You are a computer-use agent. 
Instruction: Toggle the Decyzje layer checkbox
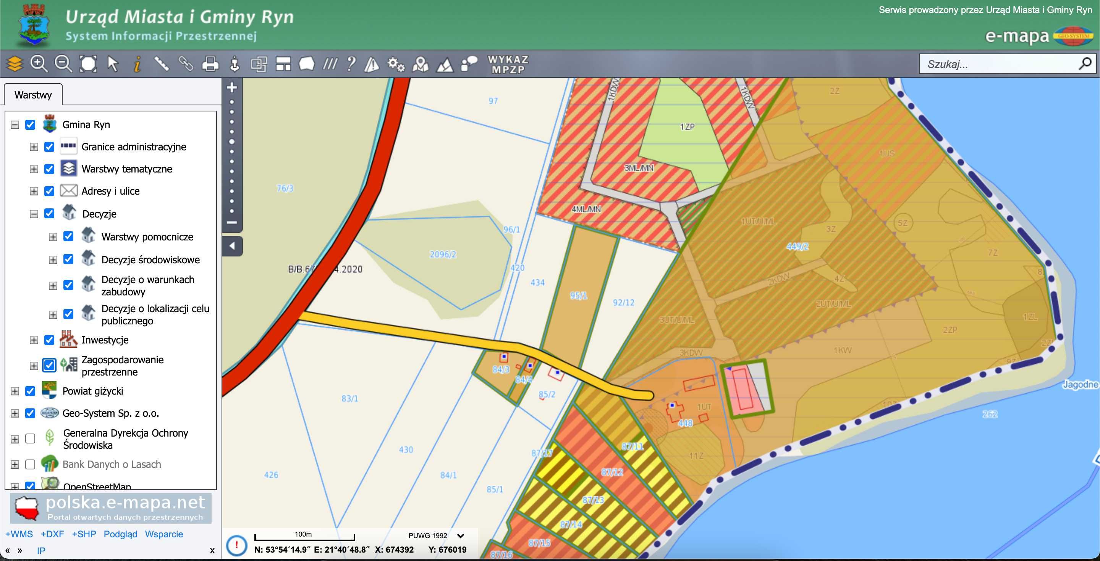(50, 213)
